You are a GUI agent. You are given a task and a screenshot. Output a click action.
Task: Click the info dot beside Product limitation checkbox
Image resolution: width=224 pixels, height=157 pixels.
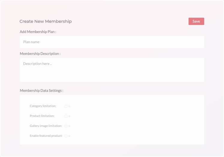point(69,116)
